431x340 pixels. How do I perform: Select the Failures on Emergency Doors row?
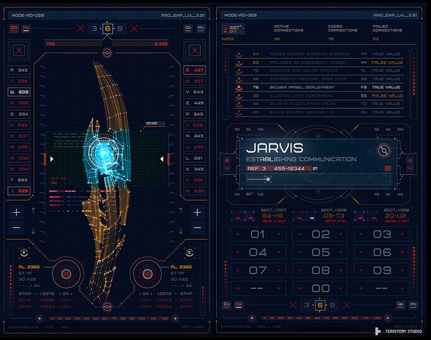coord(319,63)
